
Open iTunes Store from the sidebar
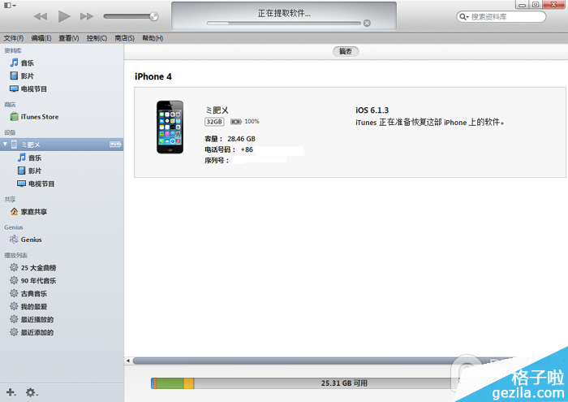click(x=38, y=117)
